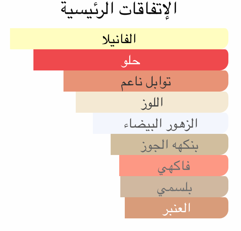The image size is (241, 231).
Task: Open the حلو accord label
Action: coord(131,60)
